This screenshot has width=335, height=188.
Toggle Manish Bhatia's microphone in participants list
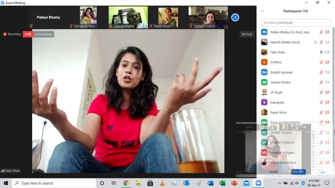pos(321,42)
